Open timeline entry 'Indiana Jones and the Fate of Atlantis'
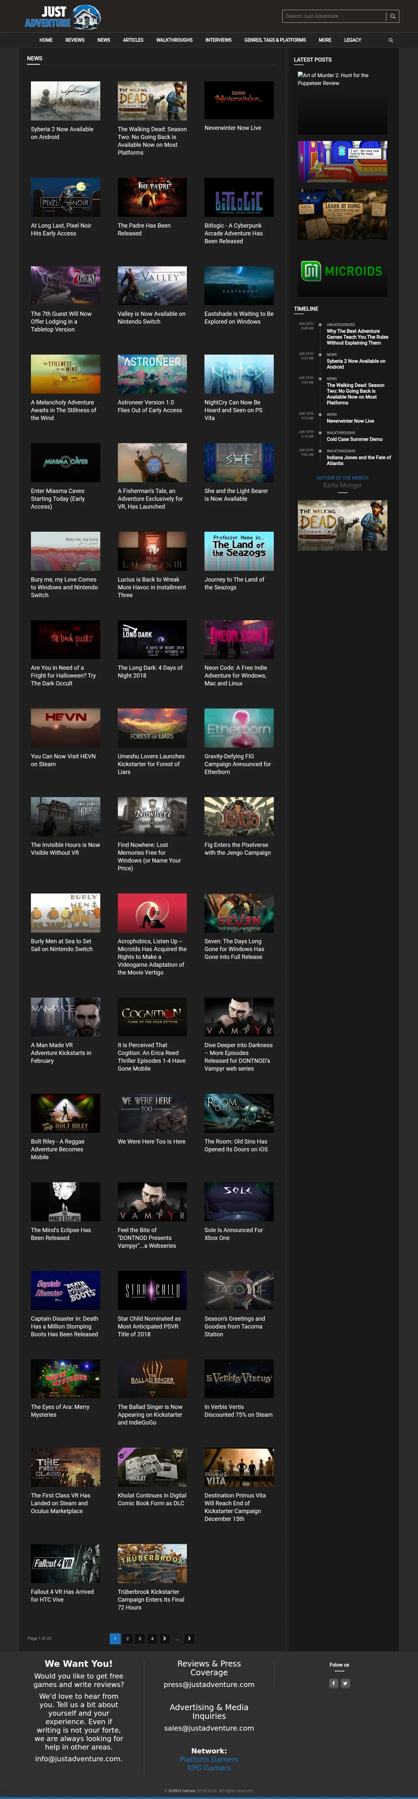Screen dimensions: 418x1799 pos(359,460)
